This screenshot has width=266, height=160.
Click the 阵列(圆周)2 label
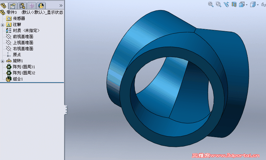(x=24, y=73)
